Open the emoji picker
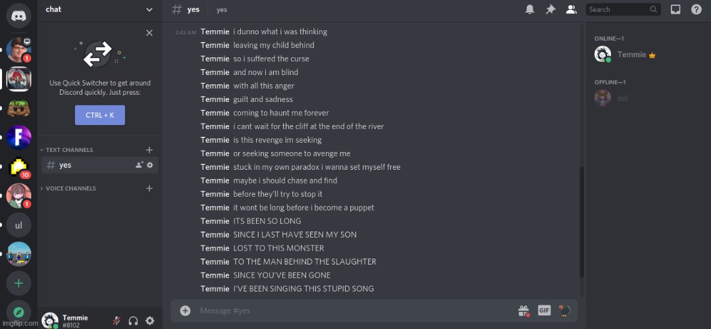The width and height of the screenshot is (711, 329). 565,311
